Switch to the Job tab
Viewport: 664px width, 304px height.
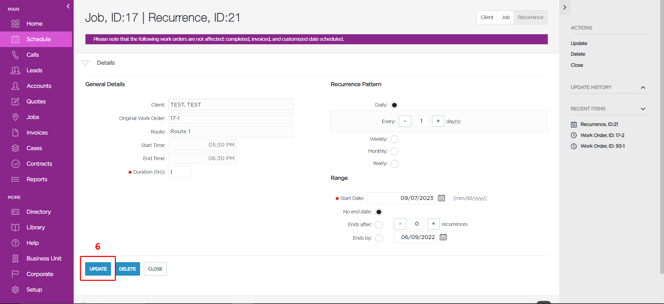pyautogui.click(x=506, y=17)
